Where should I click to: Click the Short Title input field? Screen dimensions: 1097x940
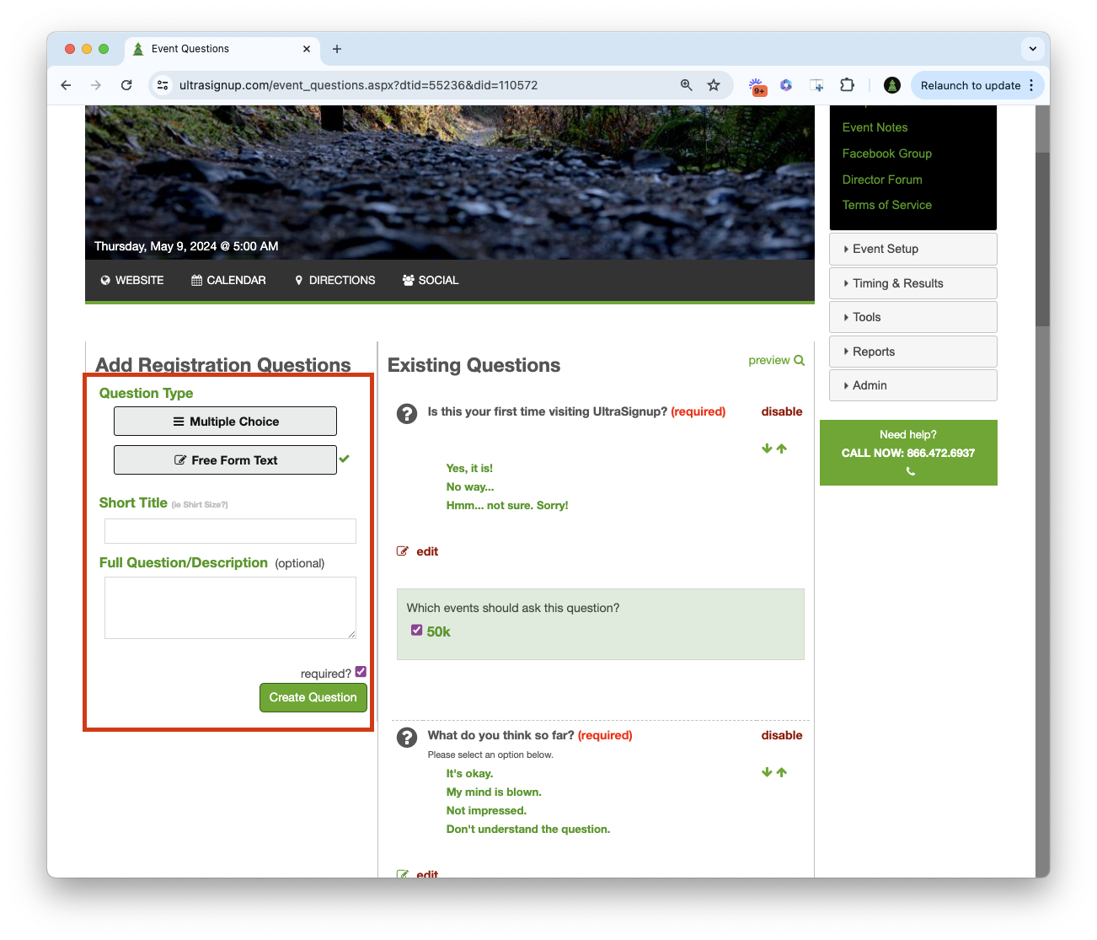pos(230,531)
